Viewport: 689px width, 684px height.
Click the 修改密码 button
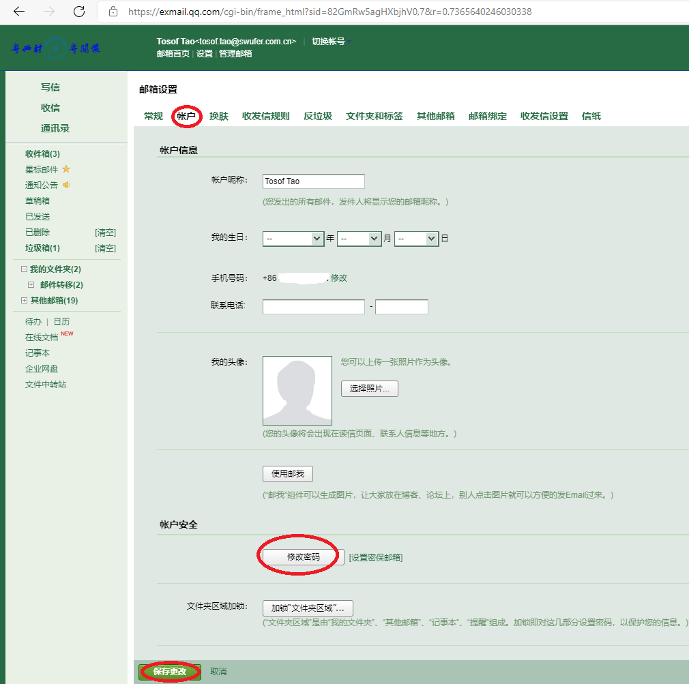click(303, 557)
